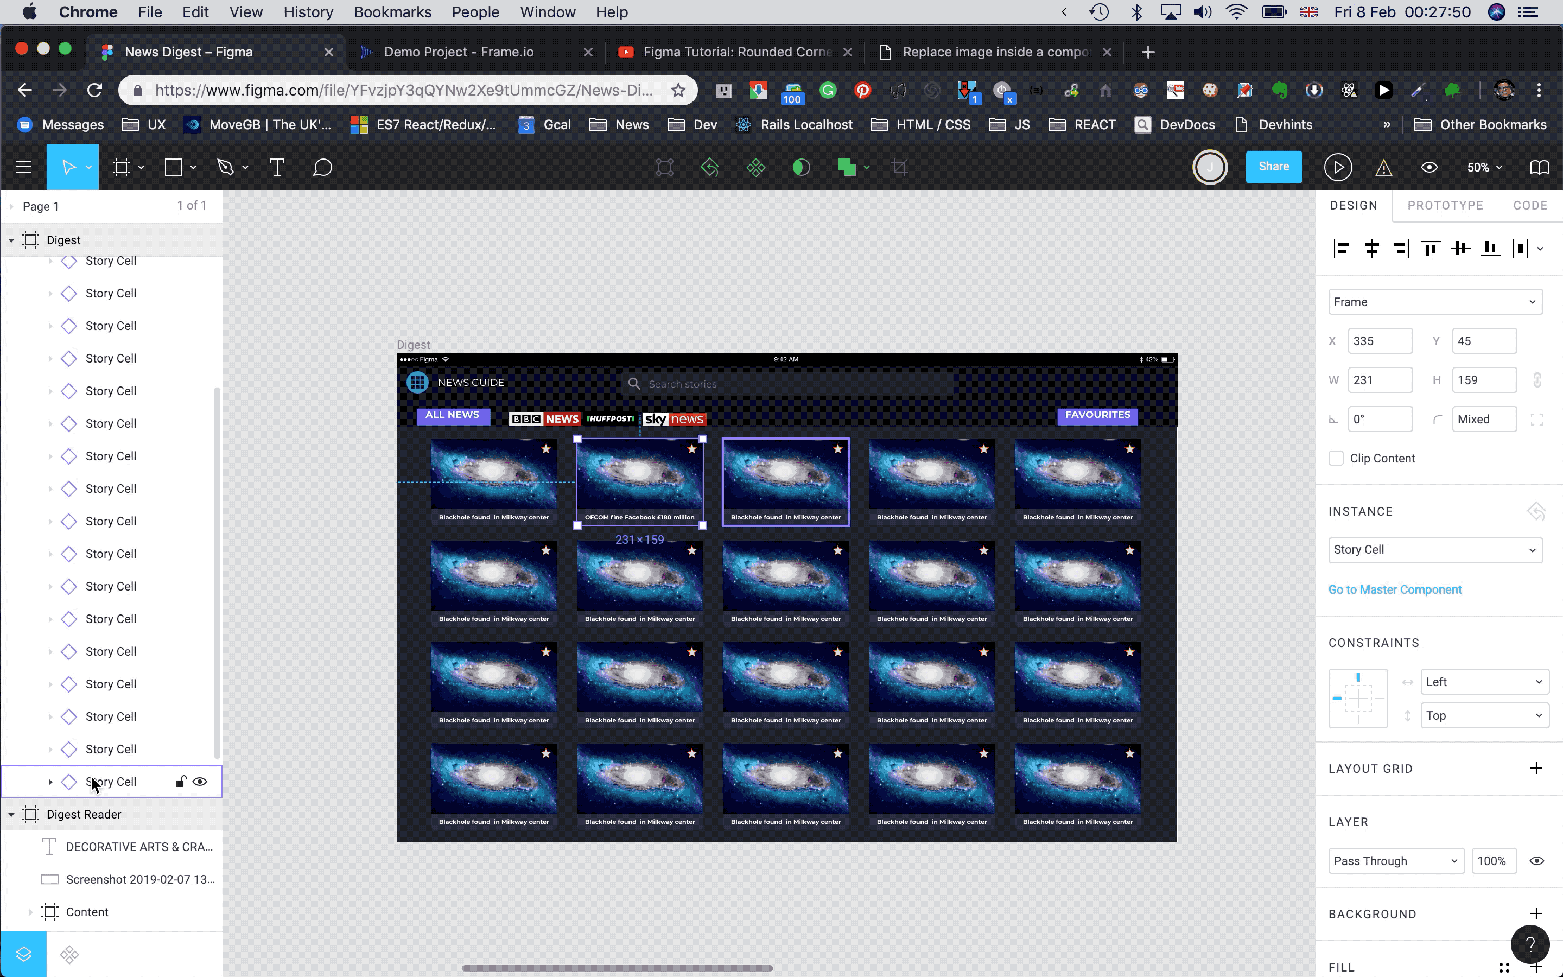The height and width of the screenshot is (977, 1563).
Task: Switch to the Code tab
Action: point(1530,206)
